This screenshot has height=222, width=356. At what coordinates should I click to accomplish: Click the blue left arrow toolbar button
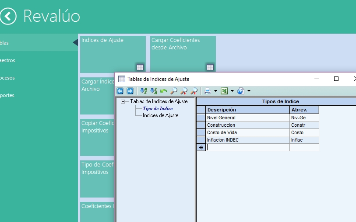(x=120, y=91)
